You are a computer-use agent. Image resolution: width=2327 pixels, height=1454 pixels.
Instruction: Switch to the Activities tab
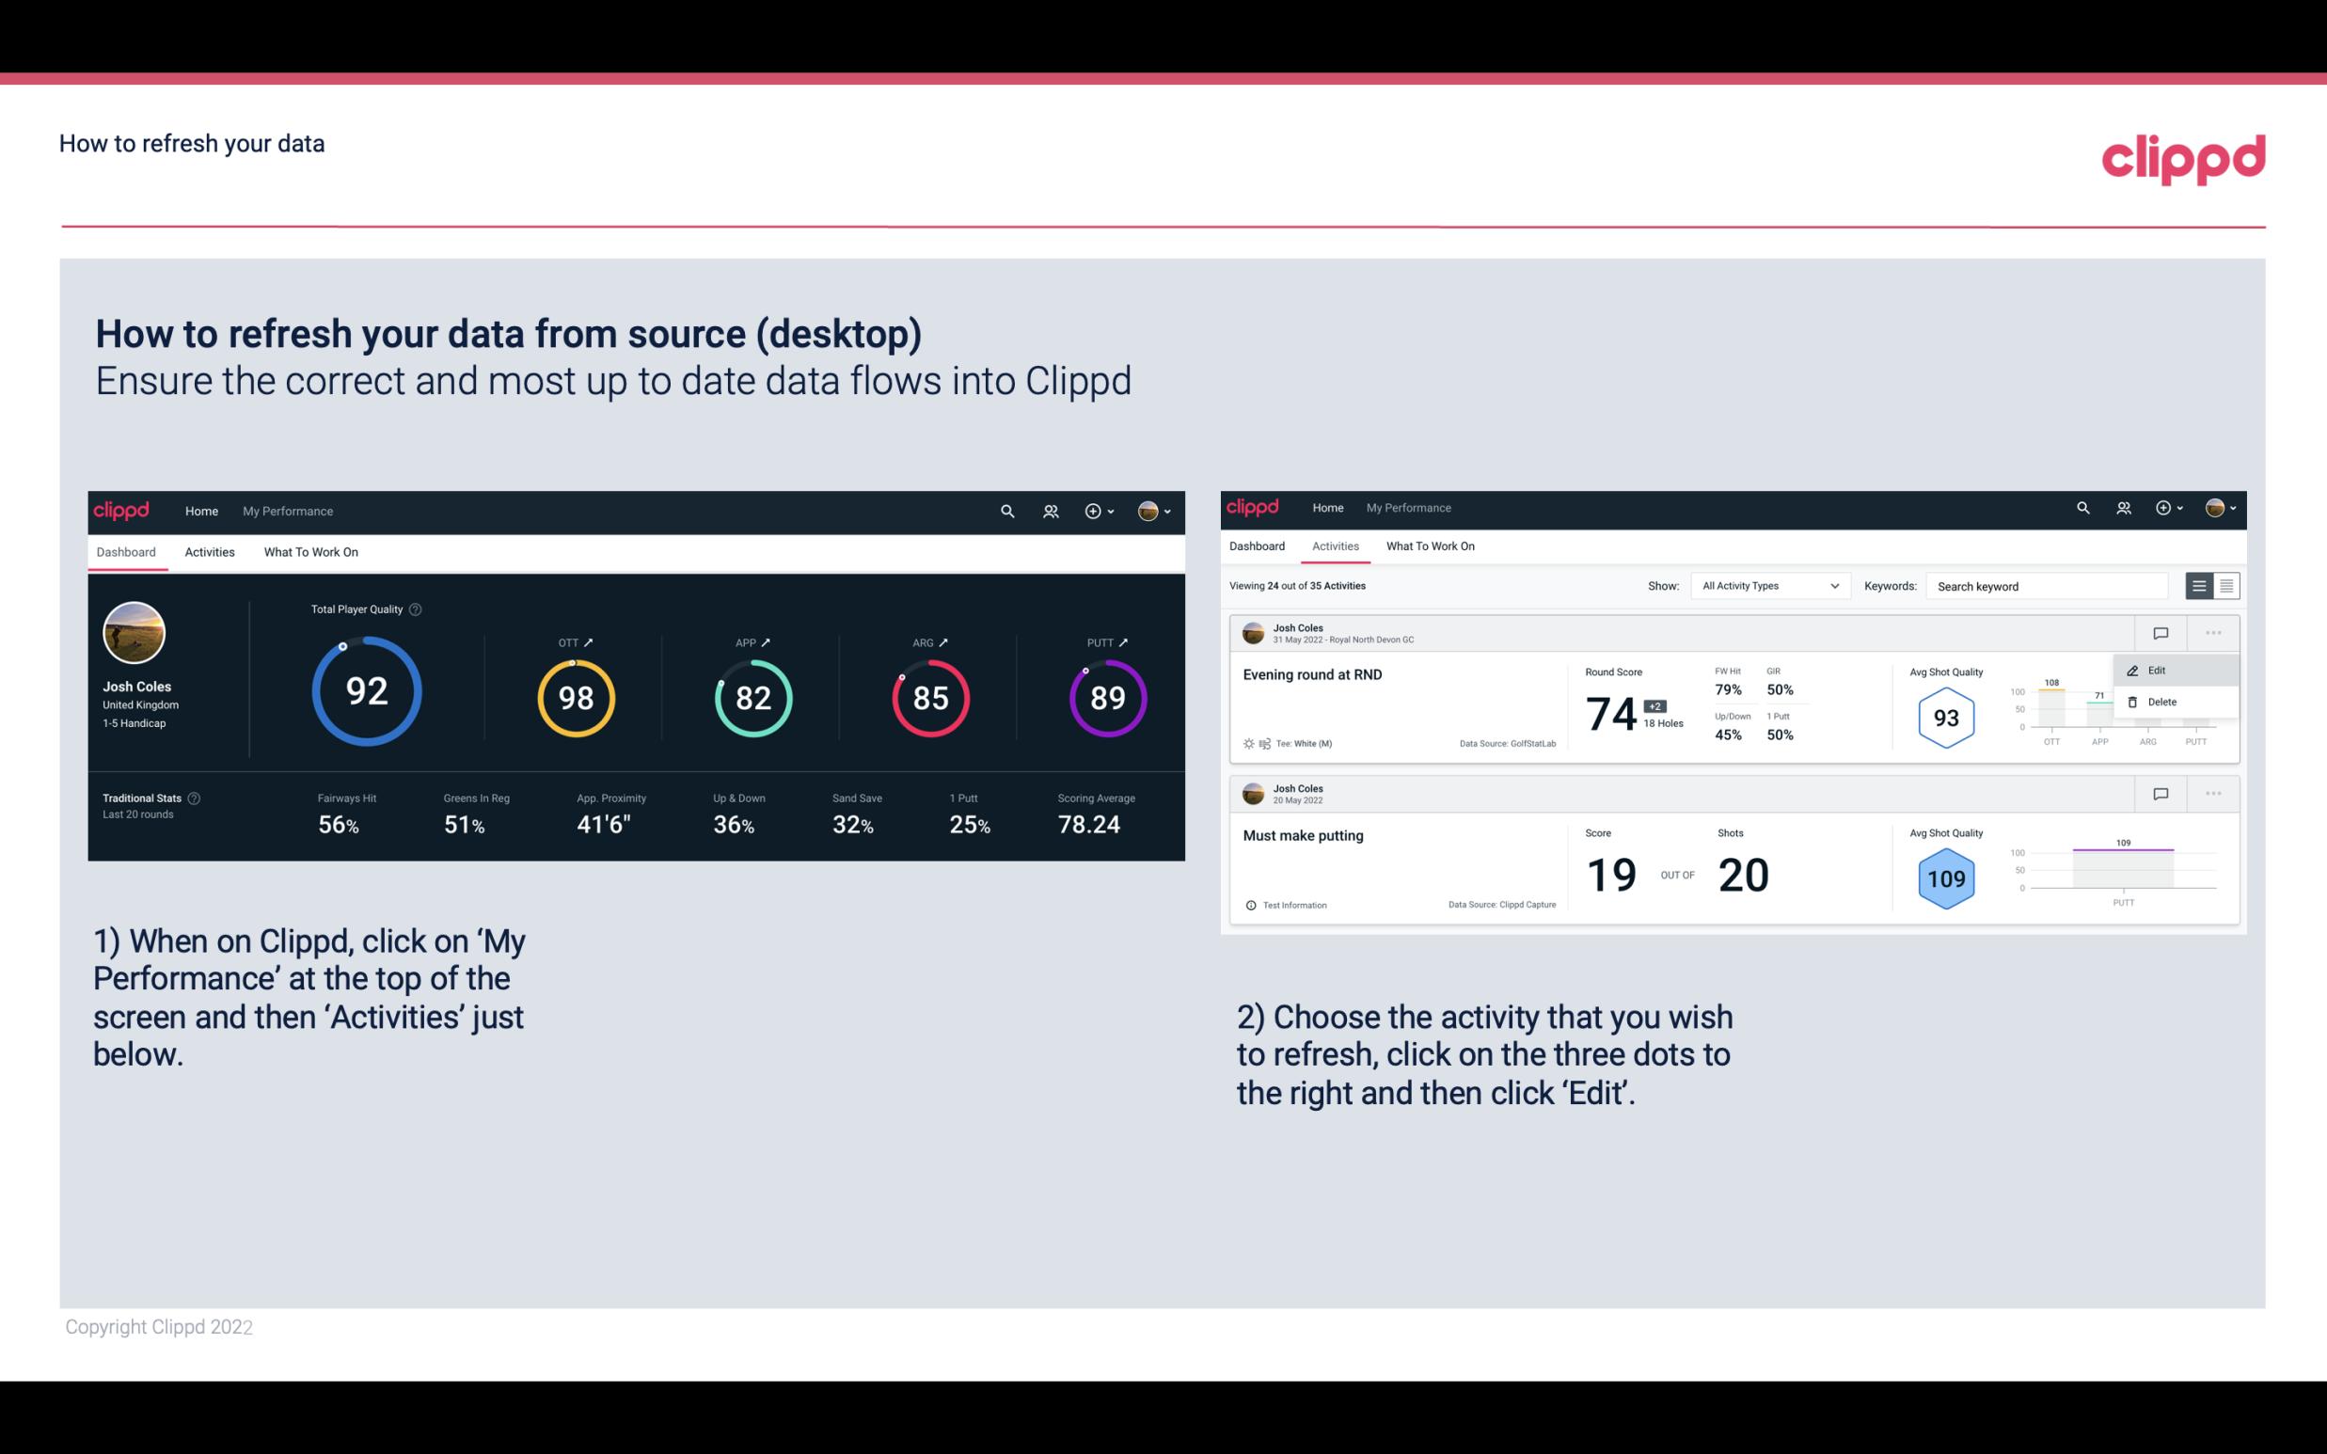208,551
